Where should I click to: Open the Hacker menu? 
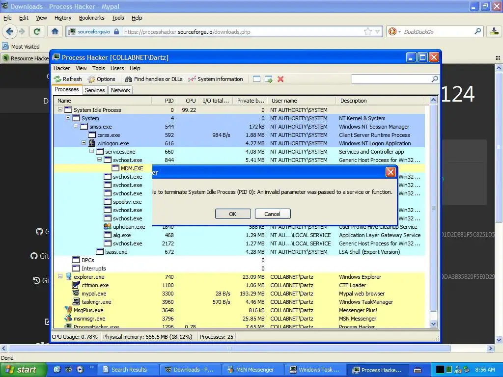61,68
